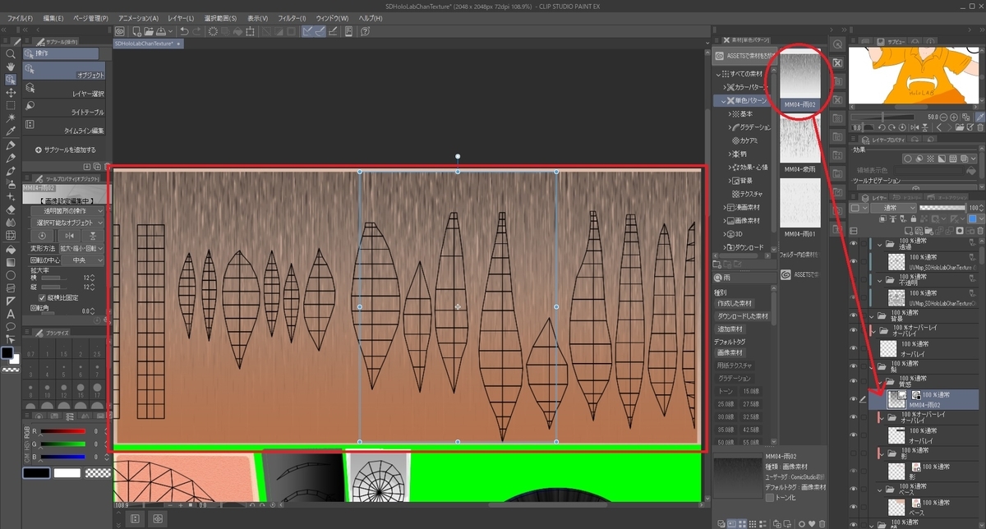Hide the MM04-雨02 layer via eye icon

pos(853,400)
